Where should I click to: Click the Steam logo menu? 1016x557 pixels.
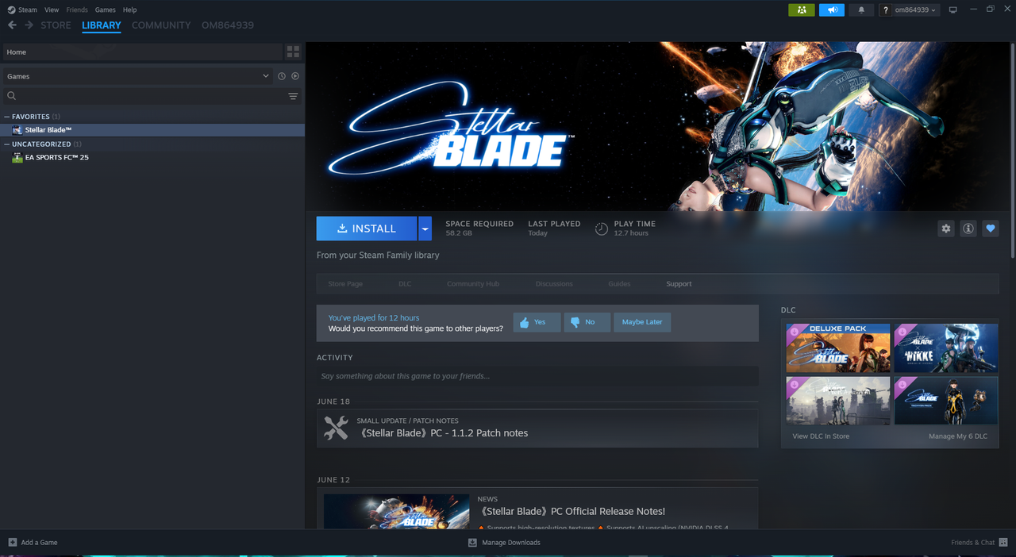(10, 10)
